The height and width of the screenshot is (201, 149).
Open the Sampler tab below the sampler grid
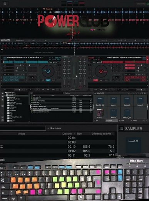111,121
